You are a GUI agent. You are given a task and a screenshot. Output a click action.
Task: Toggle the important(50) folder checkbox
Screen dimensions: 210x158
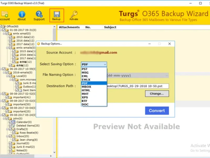(7, 104)
